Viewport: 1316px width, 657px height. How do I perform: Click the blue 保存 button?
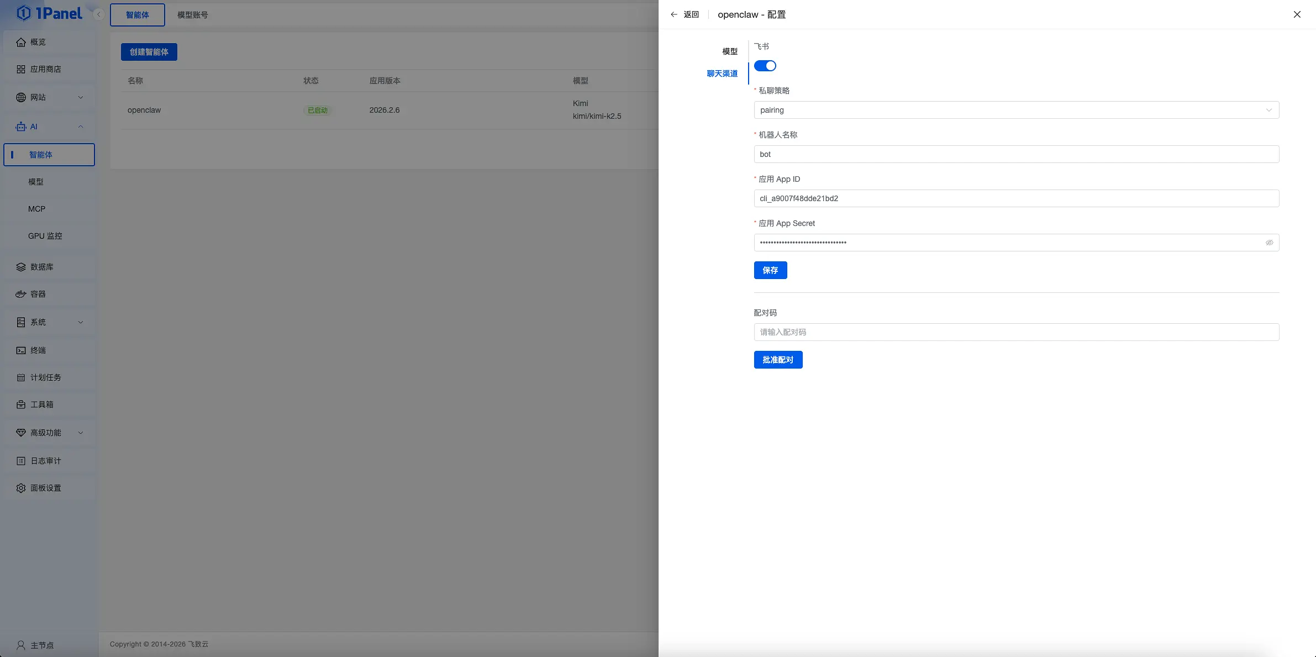click(x=770, y=270)
